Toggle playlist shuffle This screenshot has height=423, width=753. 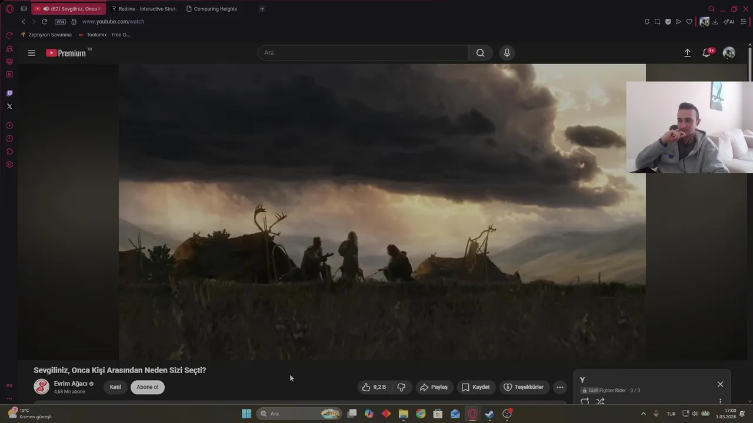[600, 402]
